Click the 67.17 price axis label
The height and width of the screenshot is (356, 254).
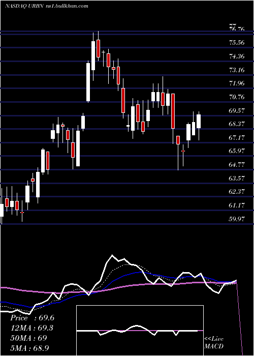(x=237, y=138)
